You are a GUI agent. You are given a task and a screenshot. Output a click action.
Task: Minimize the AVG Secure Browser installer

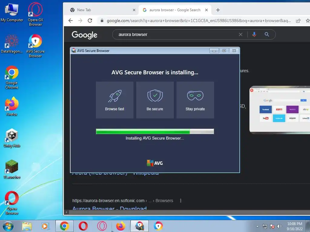point(214,51)
